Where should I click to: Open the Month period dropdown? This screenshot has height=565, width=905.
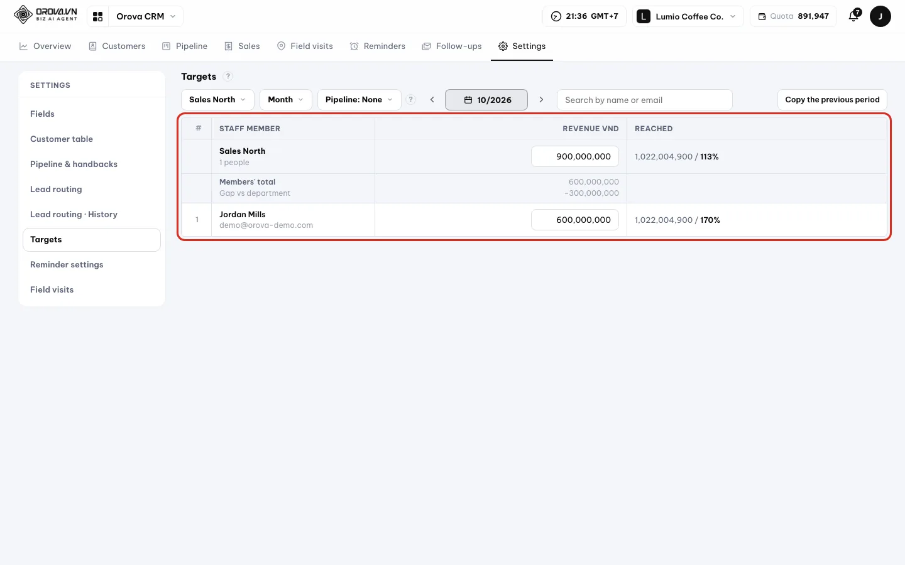286,100
